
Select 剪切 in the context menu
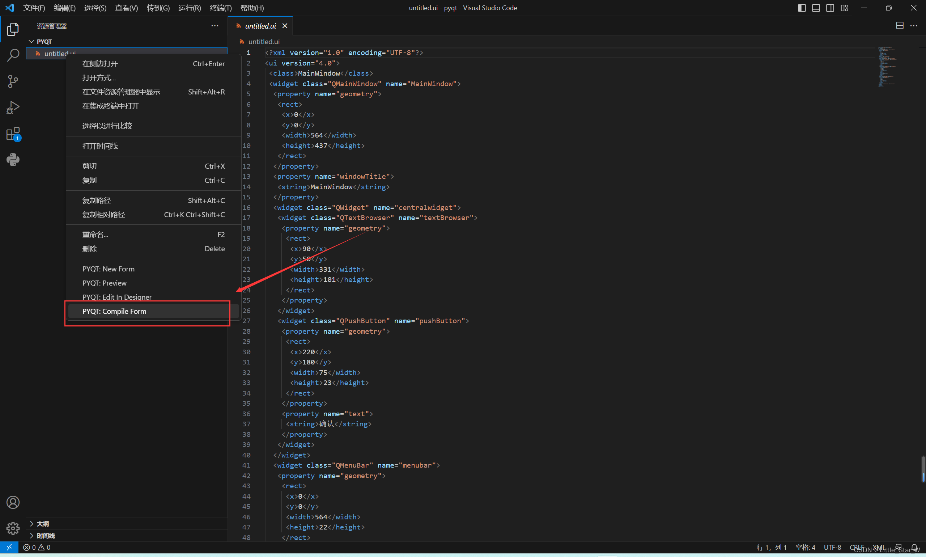153,166
